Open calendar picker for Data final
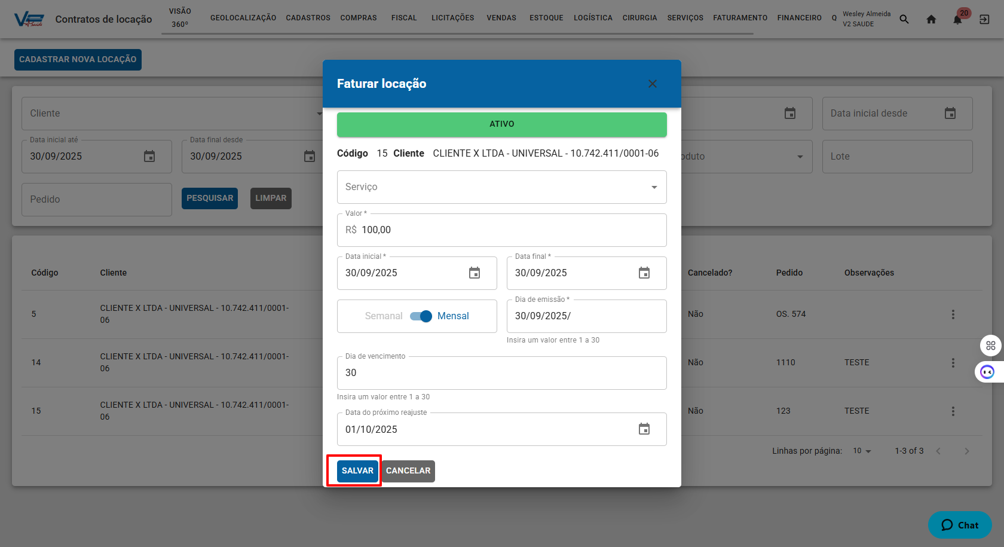 644,273
